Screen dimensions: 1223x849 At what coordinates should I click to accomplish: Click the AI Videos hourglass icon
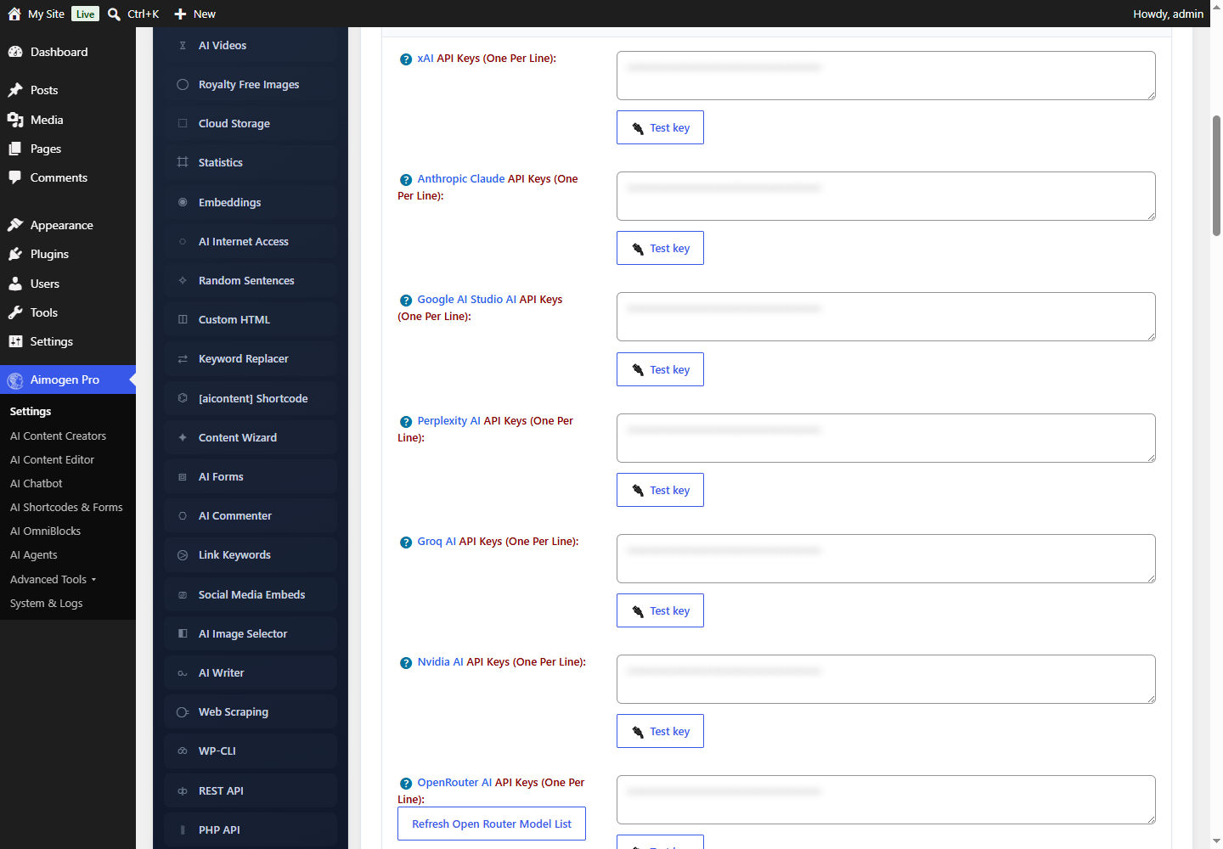183,46
